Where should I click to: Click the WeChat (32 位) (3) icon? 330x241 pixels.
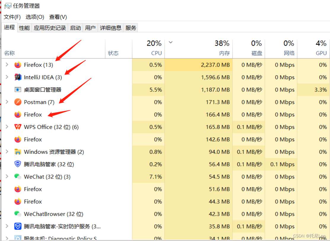tap(18, 176)
